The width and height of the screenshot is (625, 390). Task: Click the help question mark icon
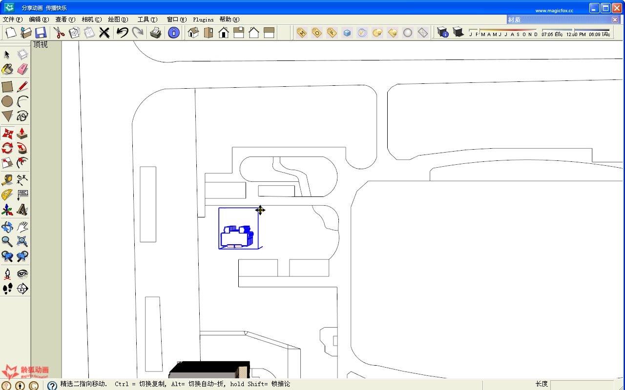coord(52,386)
